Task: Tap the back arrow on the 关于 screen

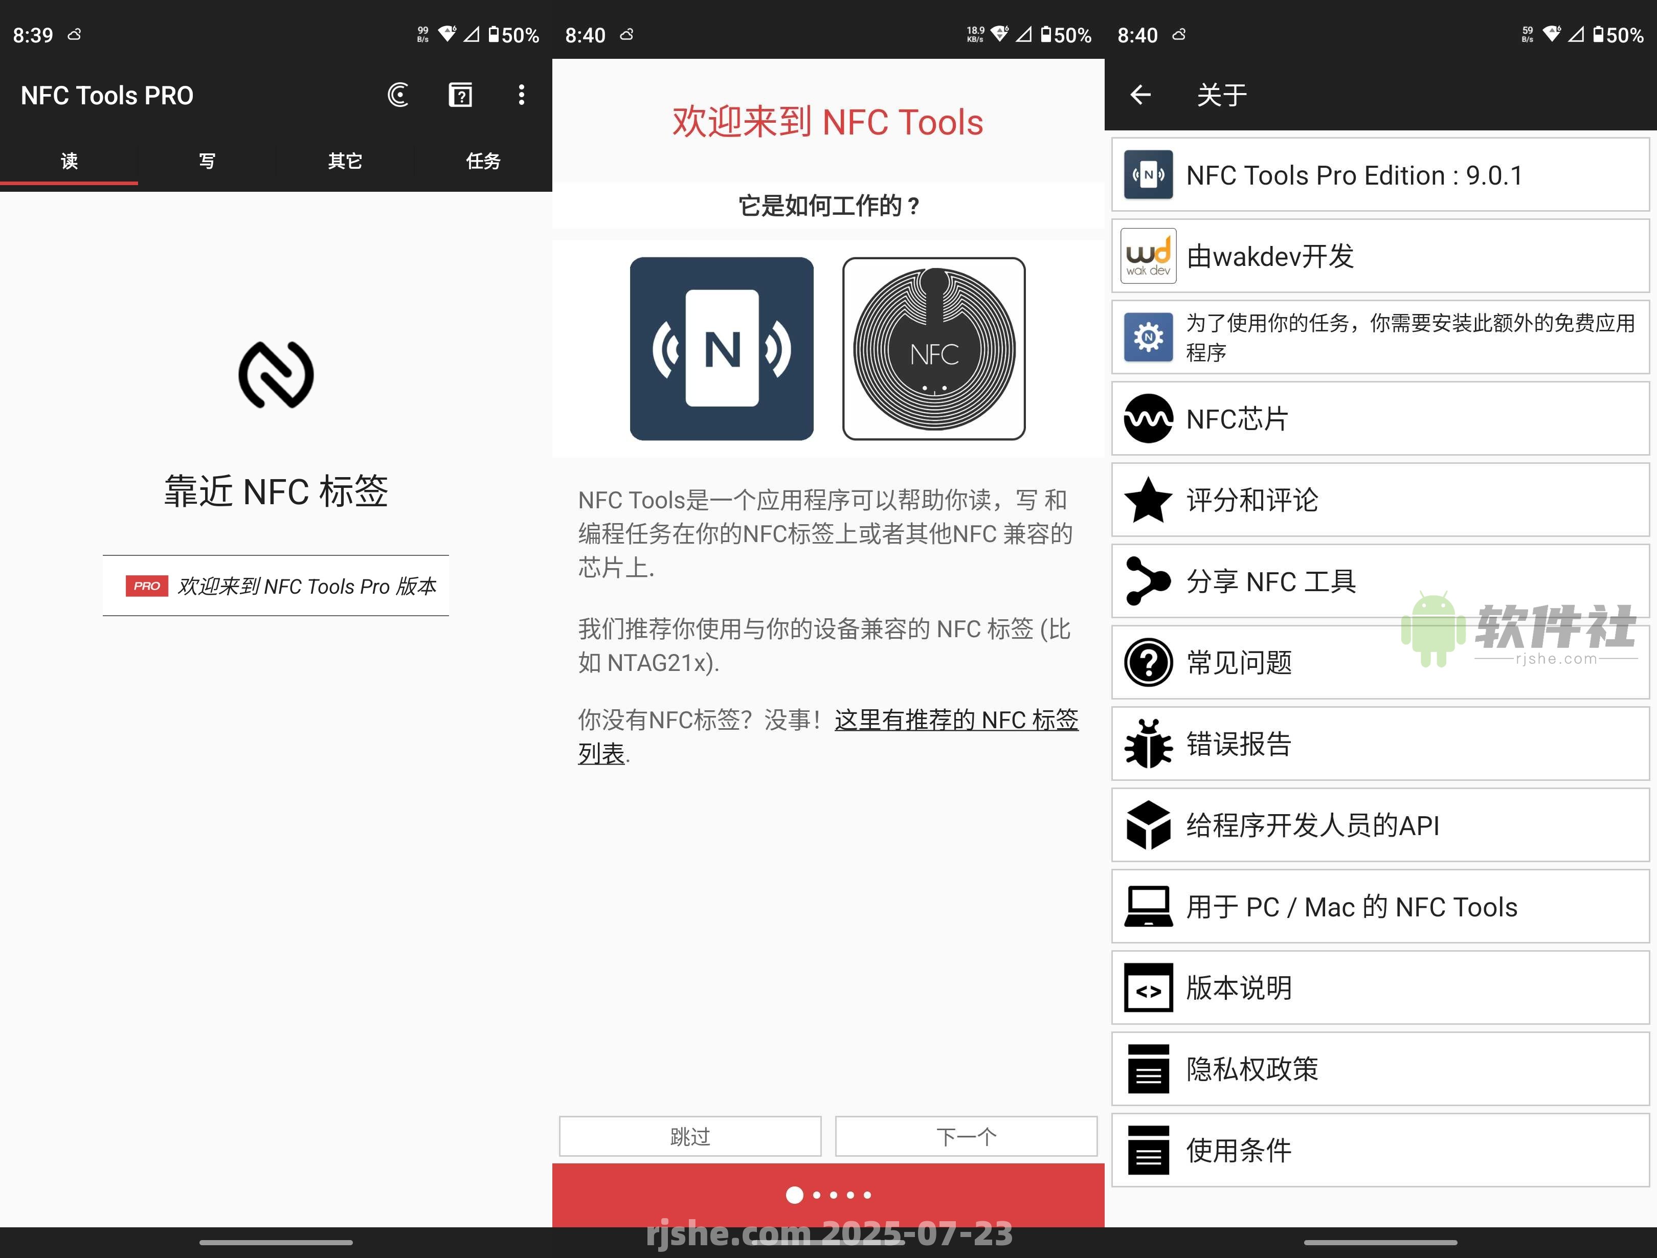Action: (x=1140, y=95)
